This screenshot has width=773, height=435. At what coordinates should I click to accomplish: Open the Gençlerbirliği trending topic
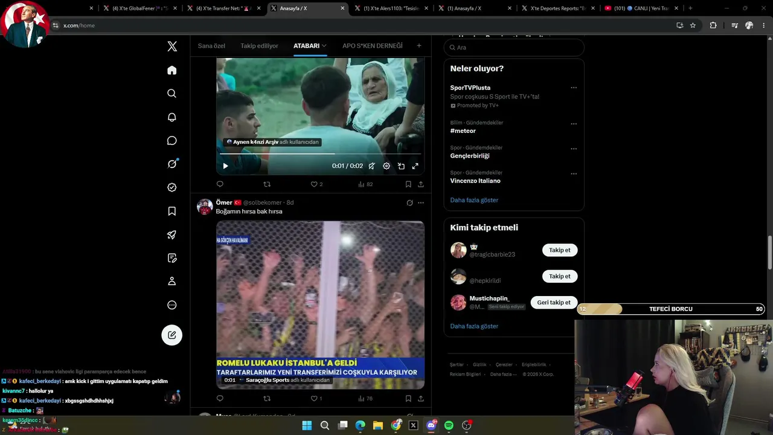pyautogui.click(x=470, y=156)
